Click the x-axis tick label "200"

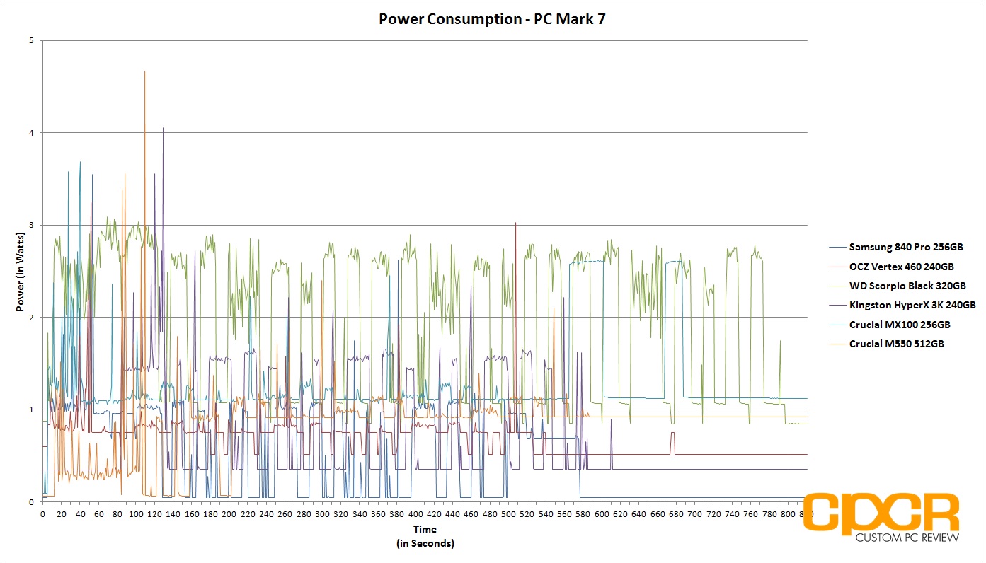click(x=229, y=514)
